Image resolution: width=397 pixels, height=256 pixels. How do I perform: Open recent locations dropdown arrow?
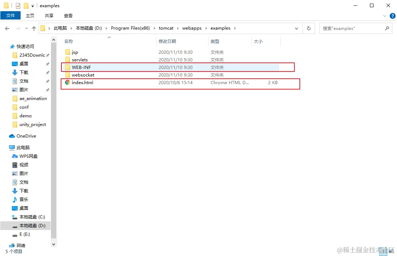point(26,28)
